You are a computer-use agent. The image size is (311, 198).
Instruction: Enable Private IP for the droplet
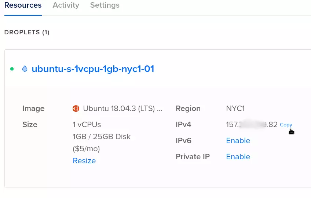pyautogui.click(x=238, y=157)
